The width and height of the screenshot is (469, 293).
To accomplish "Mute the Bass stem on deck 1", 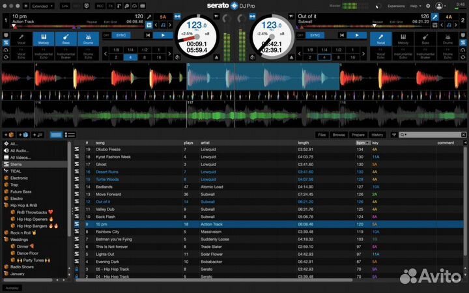I will (66, 39).
